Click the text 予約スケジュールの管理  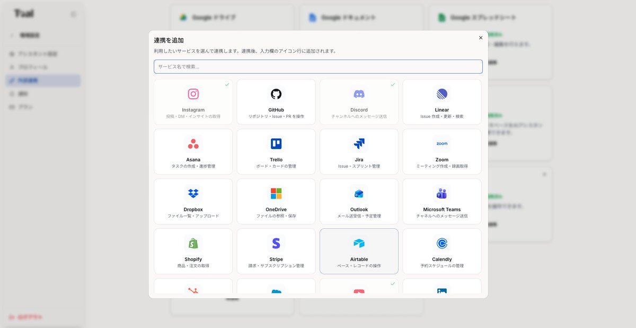tap(442, 266)
